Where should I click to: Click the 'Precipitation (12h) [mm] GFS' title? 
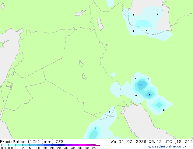32,142
